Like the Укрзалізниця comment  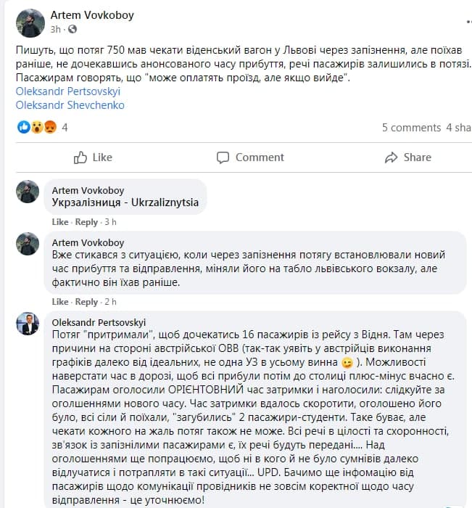(x=60, y=222)
